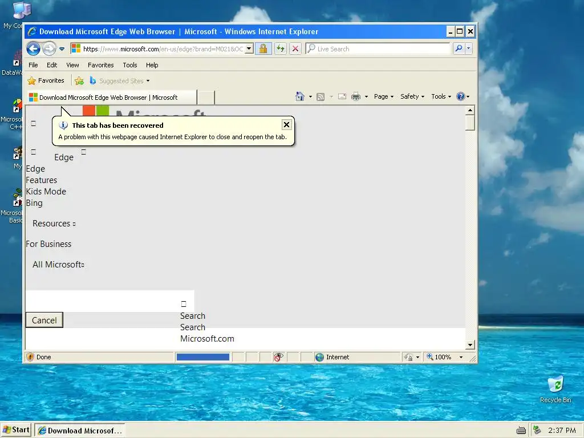Click the blue page loading progress bar
Image resolution: width=584 pixels, height=438 pixels.
pyautogui.click(x=202, y=357)
